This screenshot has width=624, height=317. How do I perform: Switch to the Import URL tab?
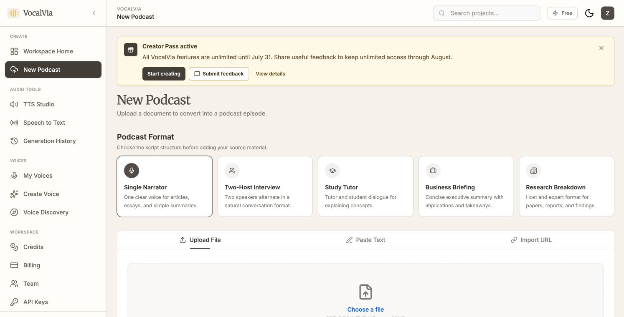531,240
